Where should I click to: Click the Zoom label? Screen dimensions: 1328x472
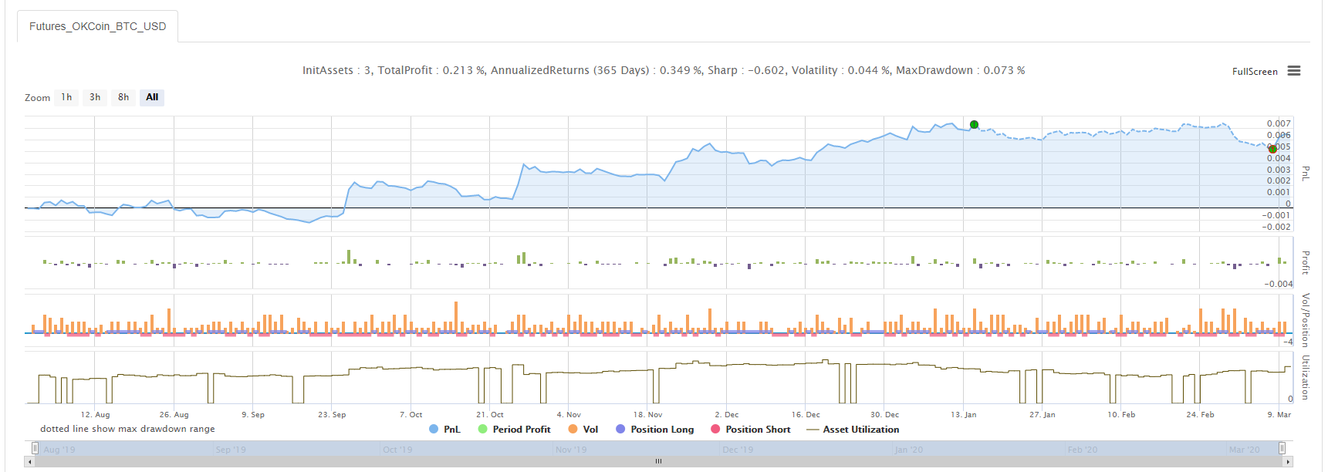37,98
